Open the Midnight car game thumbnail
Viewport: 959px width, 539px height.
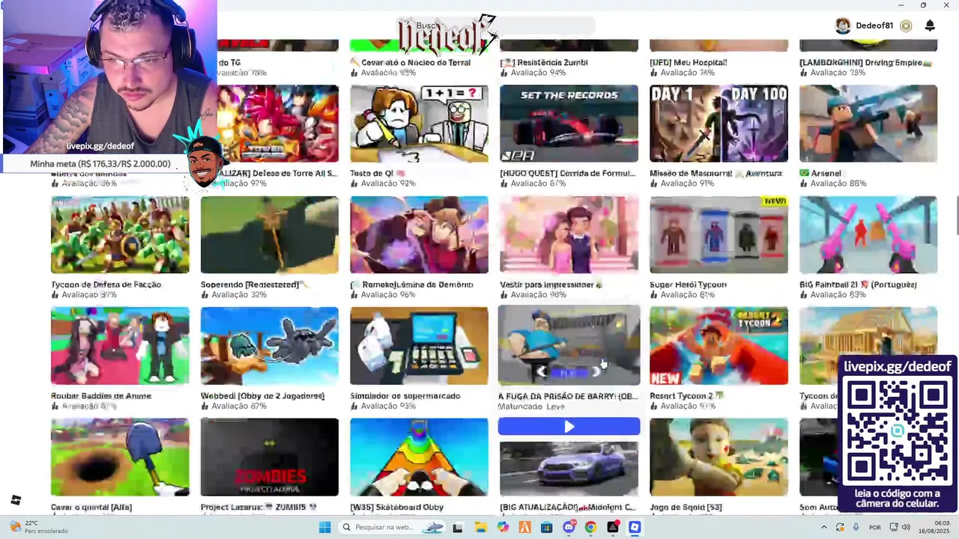click(x=569, y=469)
